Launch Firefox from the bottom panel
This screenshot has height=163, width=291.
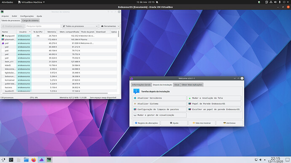tap(34, 160)
